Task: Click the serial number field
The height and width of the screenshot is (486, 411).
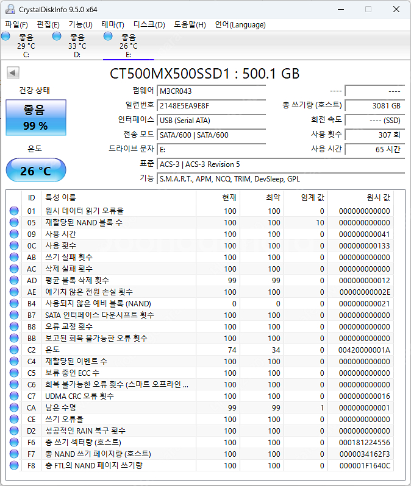Action: (x=211, y=105)
